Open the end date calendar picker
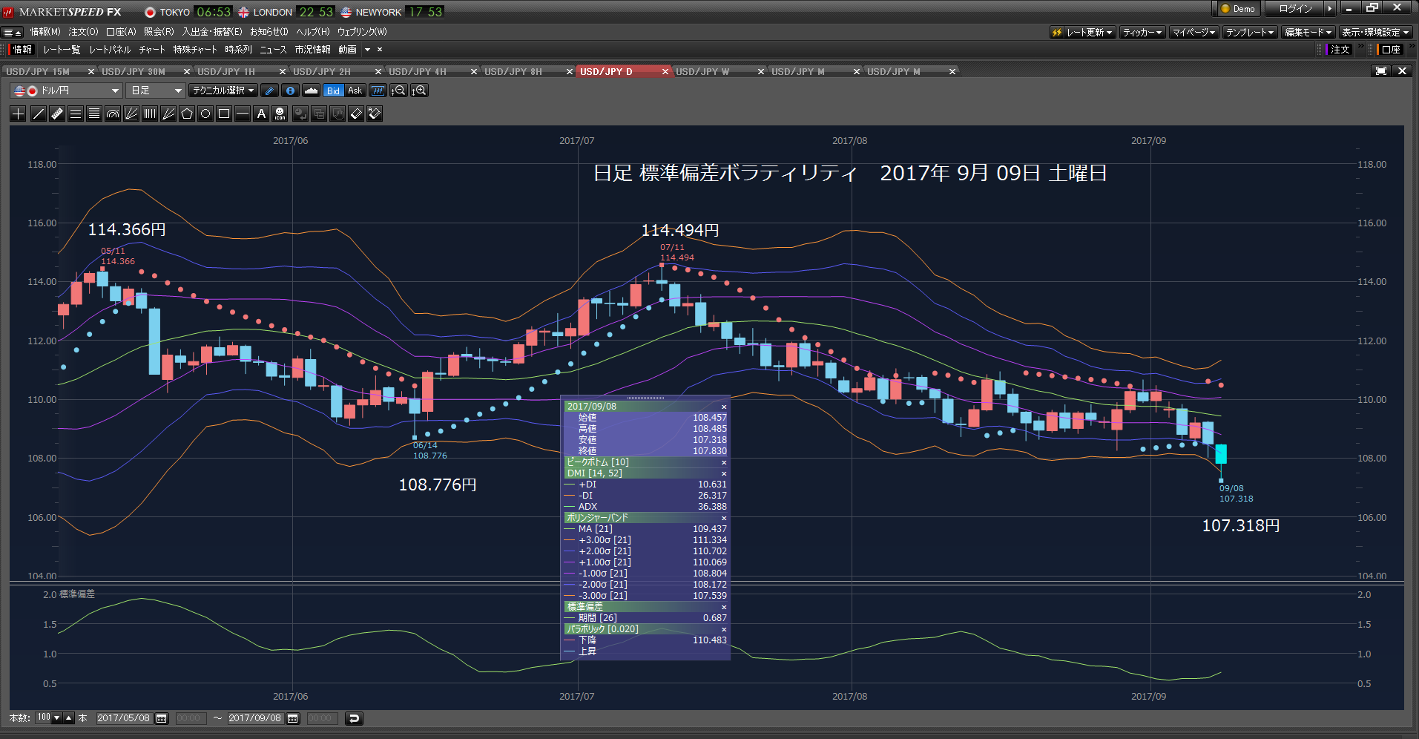Image resolution: width=1419 pixels, height=739 pixels. point(293,718)
